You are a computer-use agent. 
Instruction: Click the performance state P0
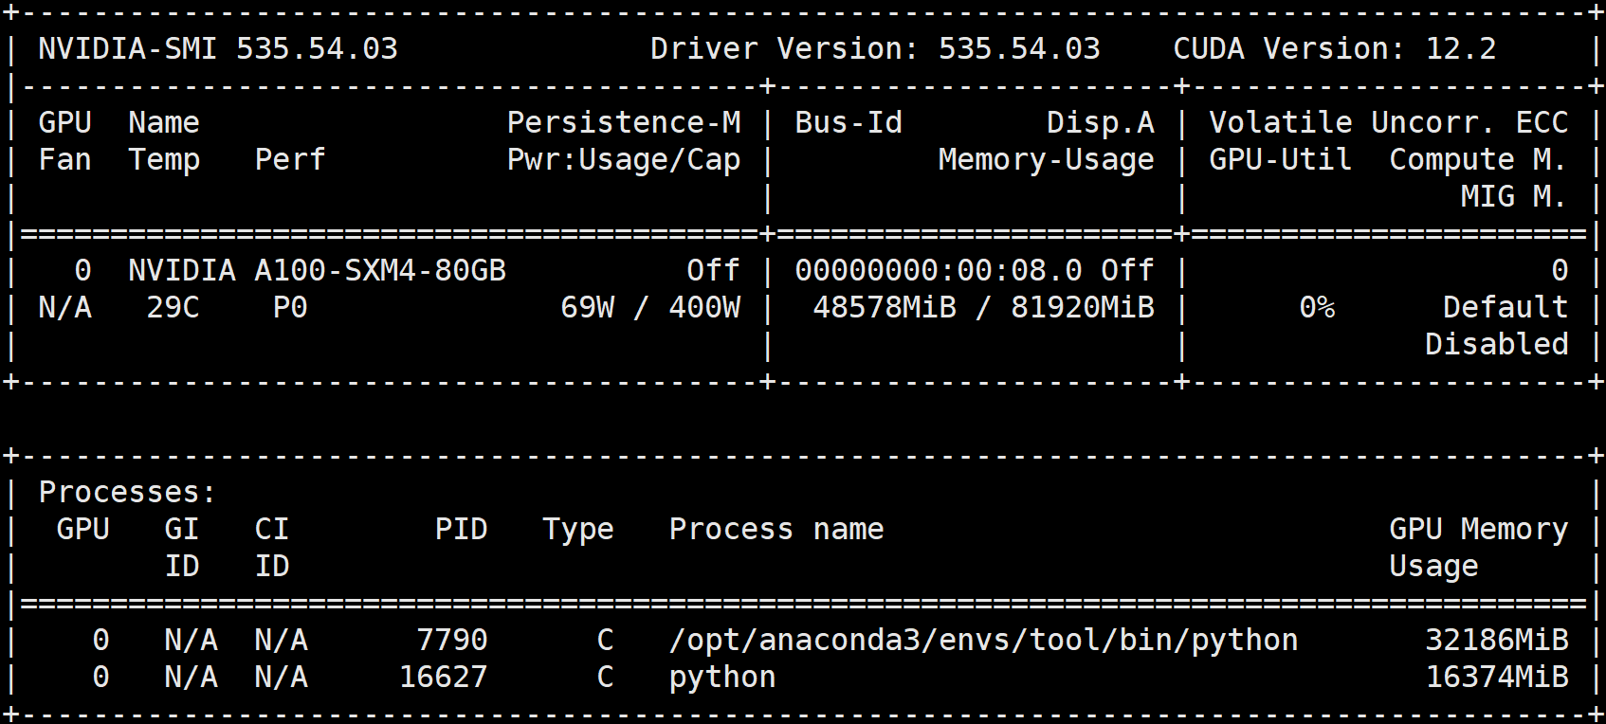point(290,307)
